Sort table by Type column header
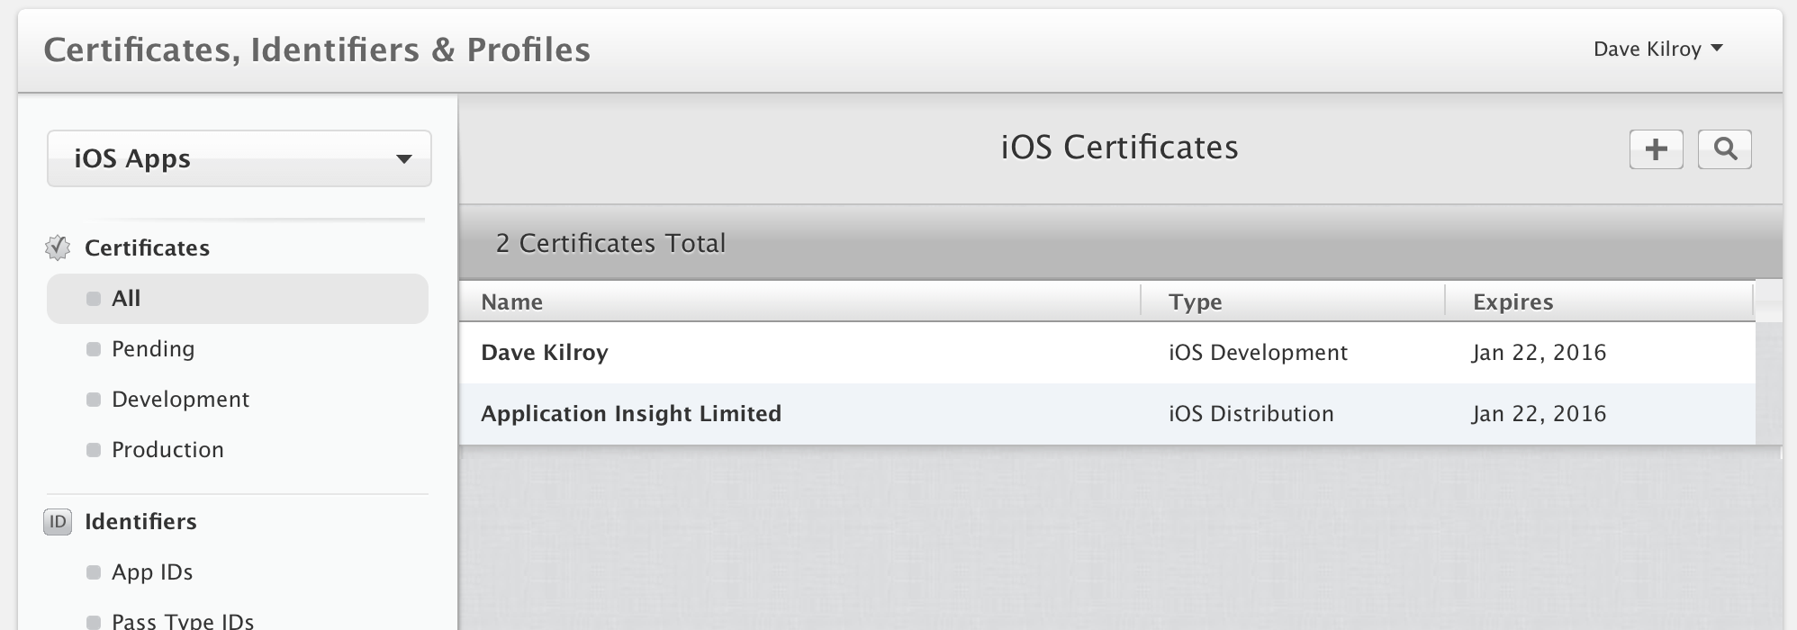The width and height of the screenshot is (1797, 630). tap(1195, 302)
